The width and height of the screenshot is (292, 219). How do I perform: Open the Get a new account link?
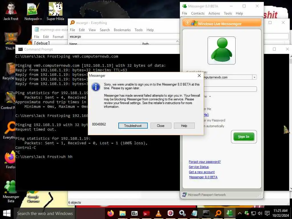[x=202, y=172]
